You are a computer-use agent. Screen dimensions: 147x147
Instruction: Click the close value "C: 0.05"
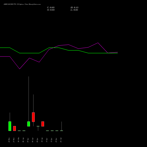51,8
